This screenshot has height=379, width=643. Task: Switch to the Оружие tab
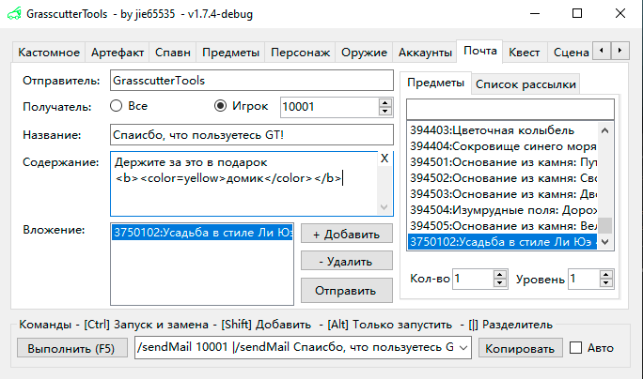tap(365, 53)
